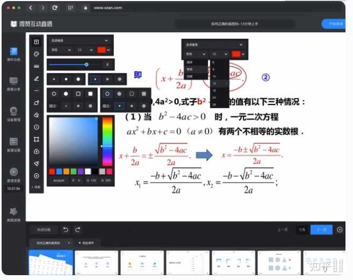Go to the previous page
The width and height of the screenshot is (353, 280).
pyautogui.click(x=282, y=230)
